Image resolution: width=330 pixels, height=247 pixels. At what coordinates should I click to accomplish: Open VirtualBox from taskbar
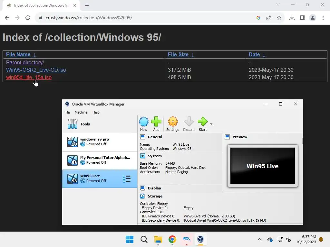coord(200,239)
